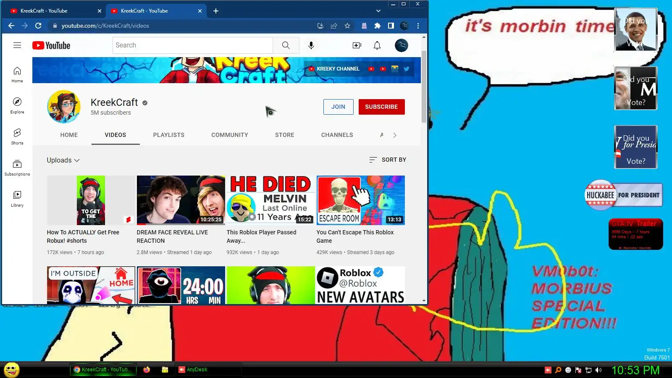Open the Create video camera icon

tap(357, 45)
